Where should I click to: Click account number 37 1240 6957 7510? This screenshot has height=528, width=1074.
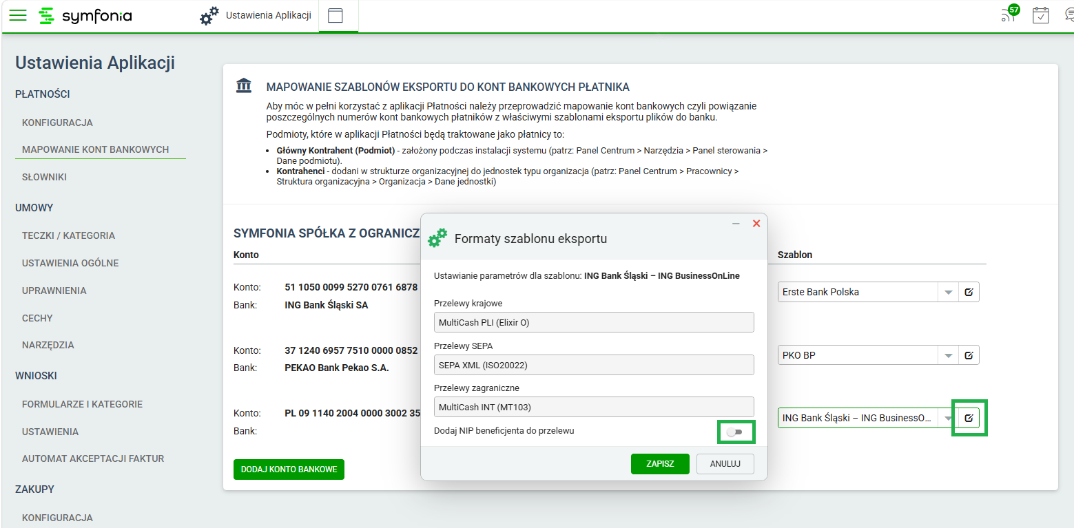coord(351,350)
